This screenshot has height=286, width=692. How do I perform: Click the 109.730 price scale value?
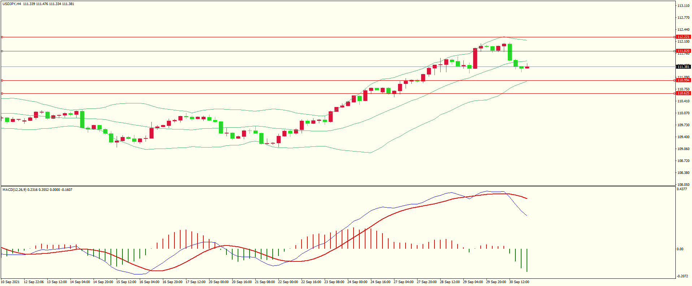[683, 125]
